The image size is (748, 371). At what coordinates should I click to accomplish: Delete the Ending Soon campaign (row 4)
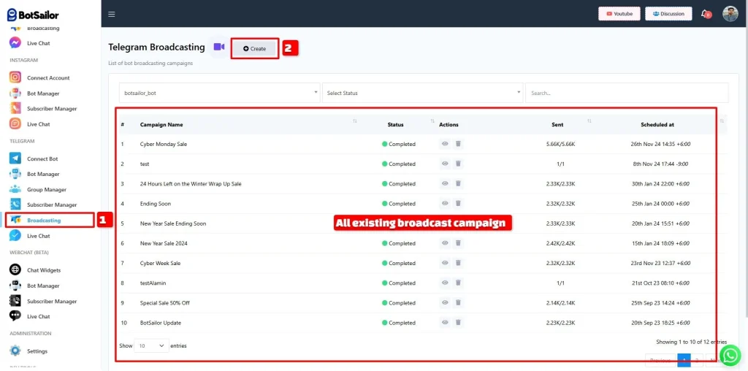pos(458,204)
